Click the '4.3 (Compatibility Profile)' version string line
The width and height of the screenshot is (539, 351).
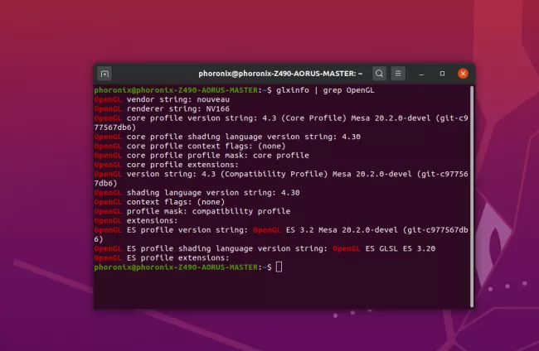281,179
